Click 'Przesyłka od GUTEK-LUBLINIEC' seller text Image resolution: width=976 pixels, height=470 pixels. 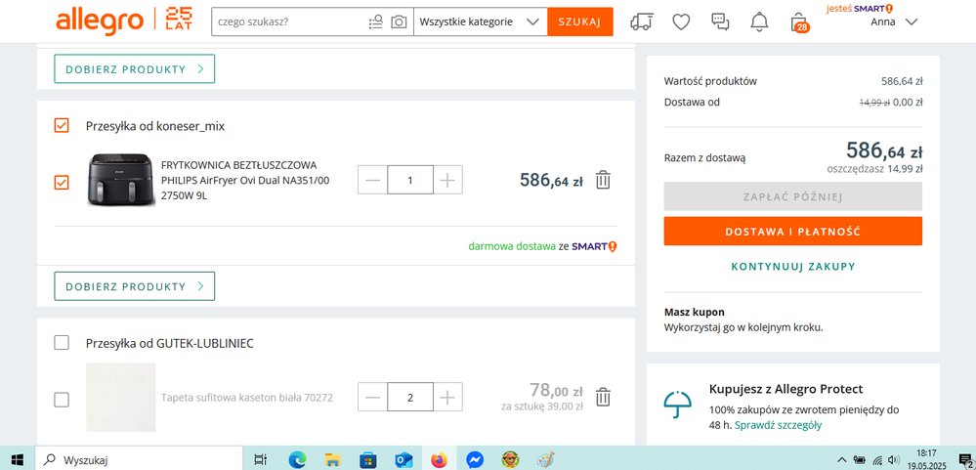point(170,344)
